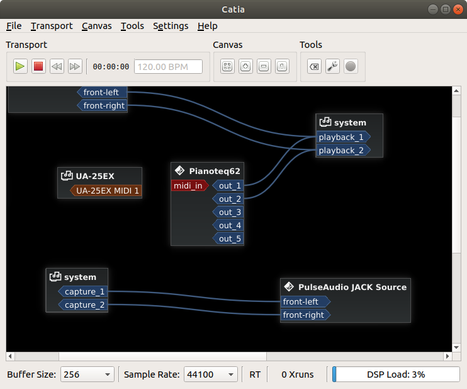
Task: Click the vertical scrollbar up arrow
Action: [456, 90]
